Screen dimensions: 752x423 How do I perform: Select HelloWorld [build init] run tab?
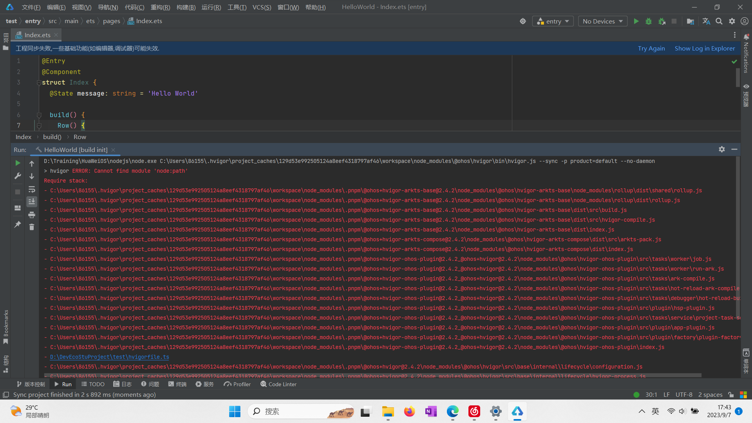click(x=75, y=150)
